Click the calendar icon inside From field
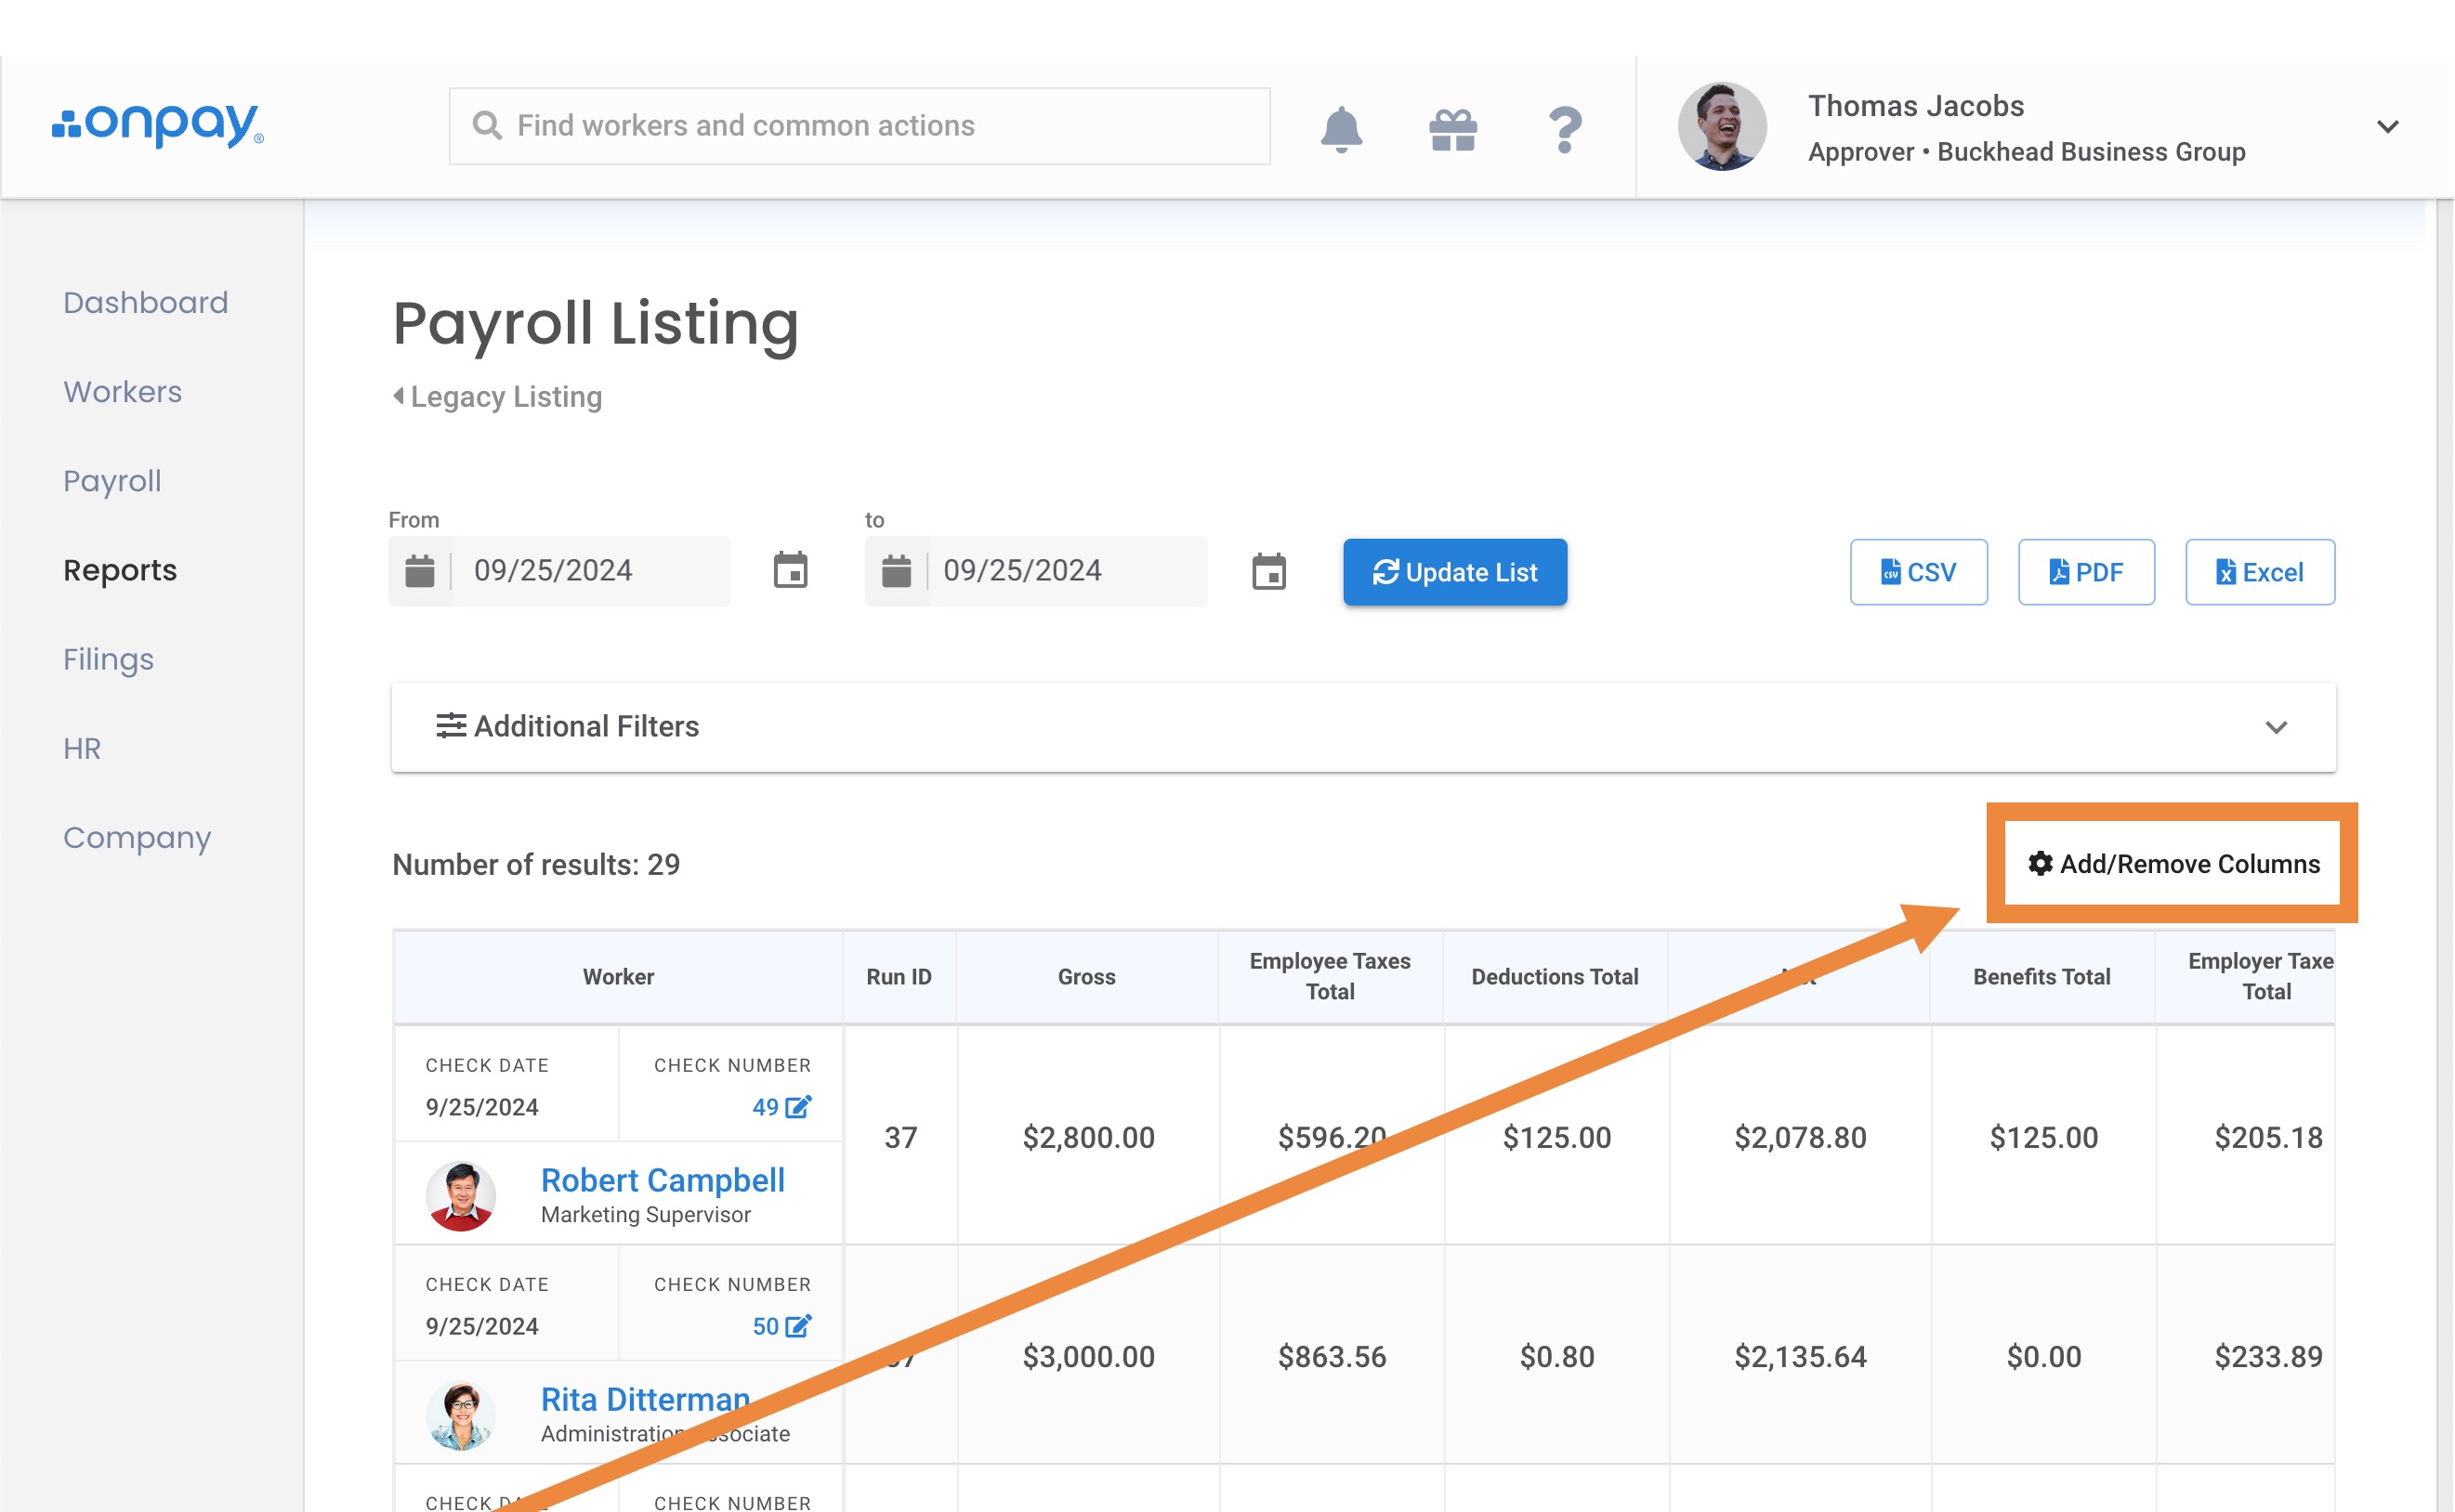Screen dimensions: 2455x1512 [x=419, y=571]
